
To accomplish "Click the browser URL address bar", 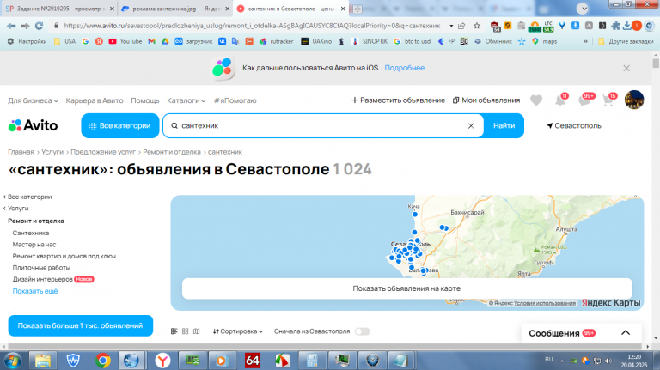I will click(252, 26).
